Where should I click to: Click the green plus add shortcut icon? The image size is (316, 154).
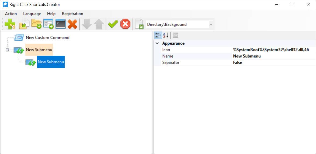point(10,24)
